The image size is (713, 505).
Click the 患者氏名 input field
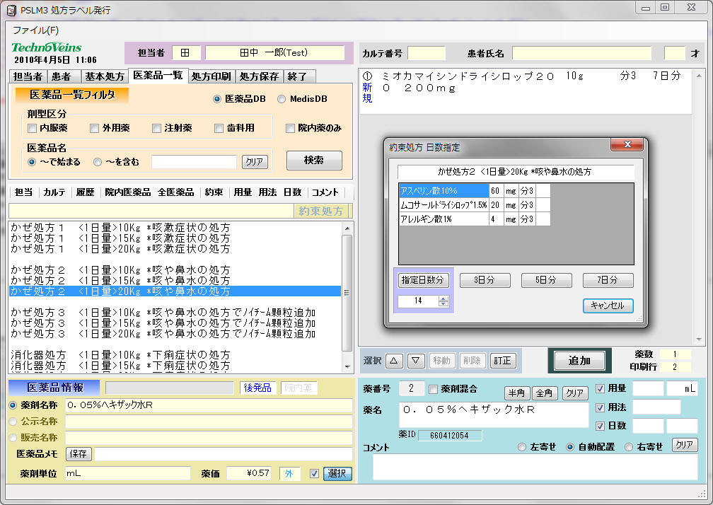click(x=581, y=53)
